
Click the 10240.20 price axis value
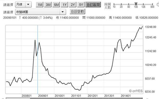151,65
